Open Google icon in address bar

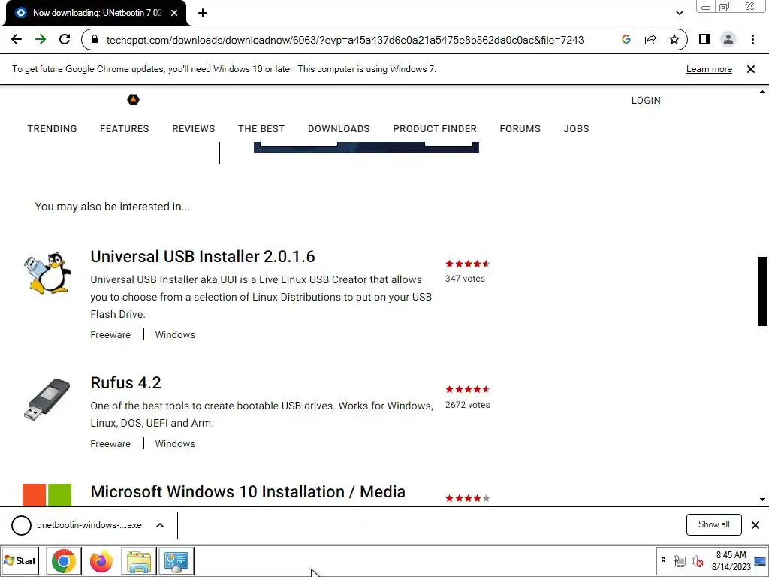click(x=626, y=39)
